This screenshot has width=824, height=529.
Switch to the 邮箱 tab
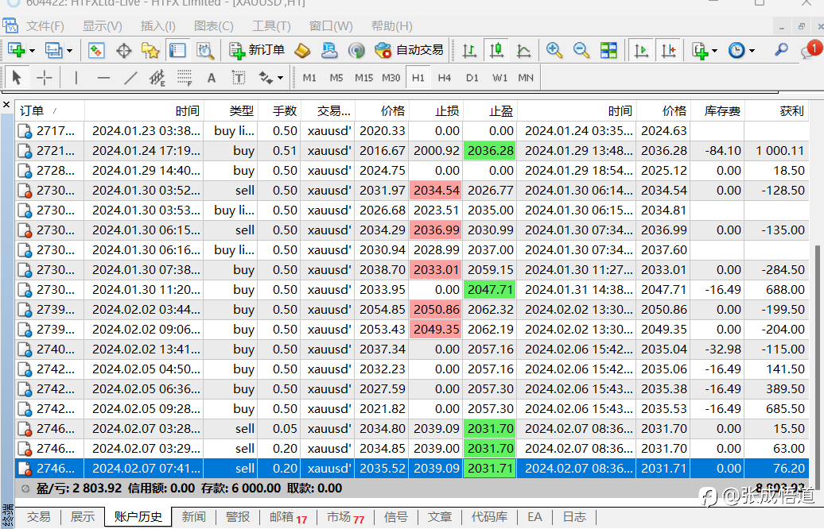coord(287,517)
